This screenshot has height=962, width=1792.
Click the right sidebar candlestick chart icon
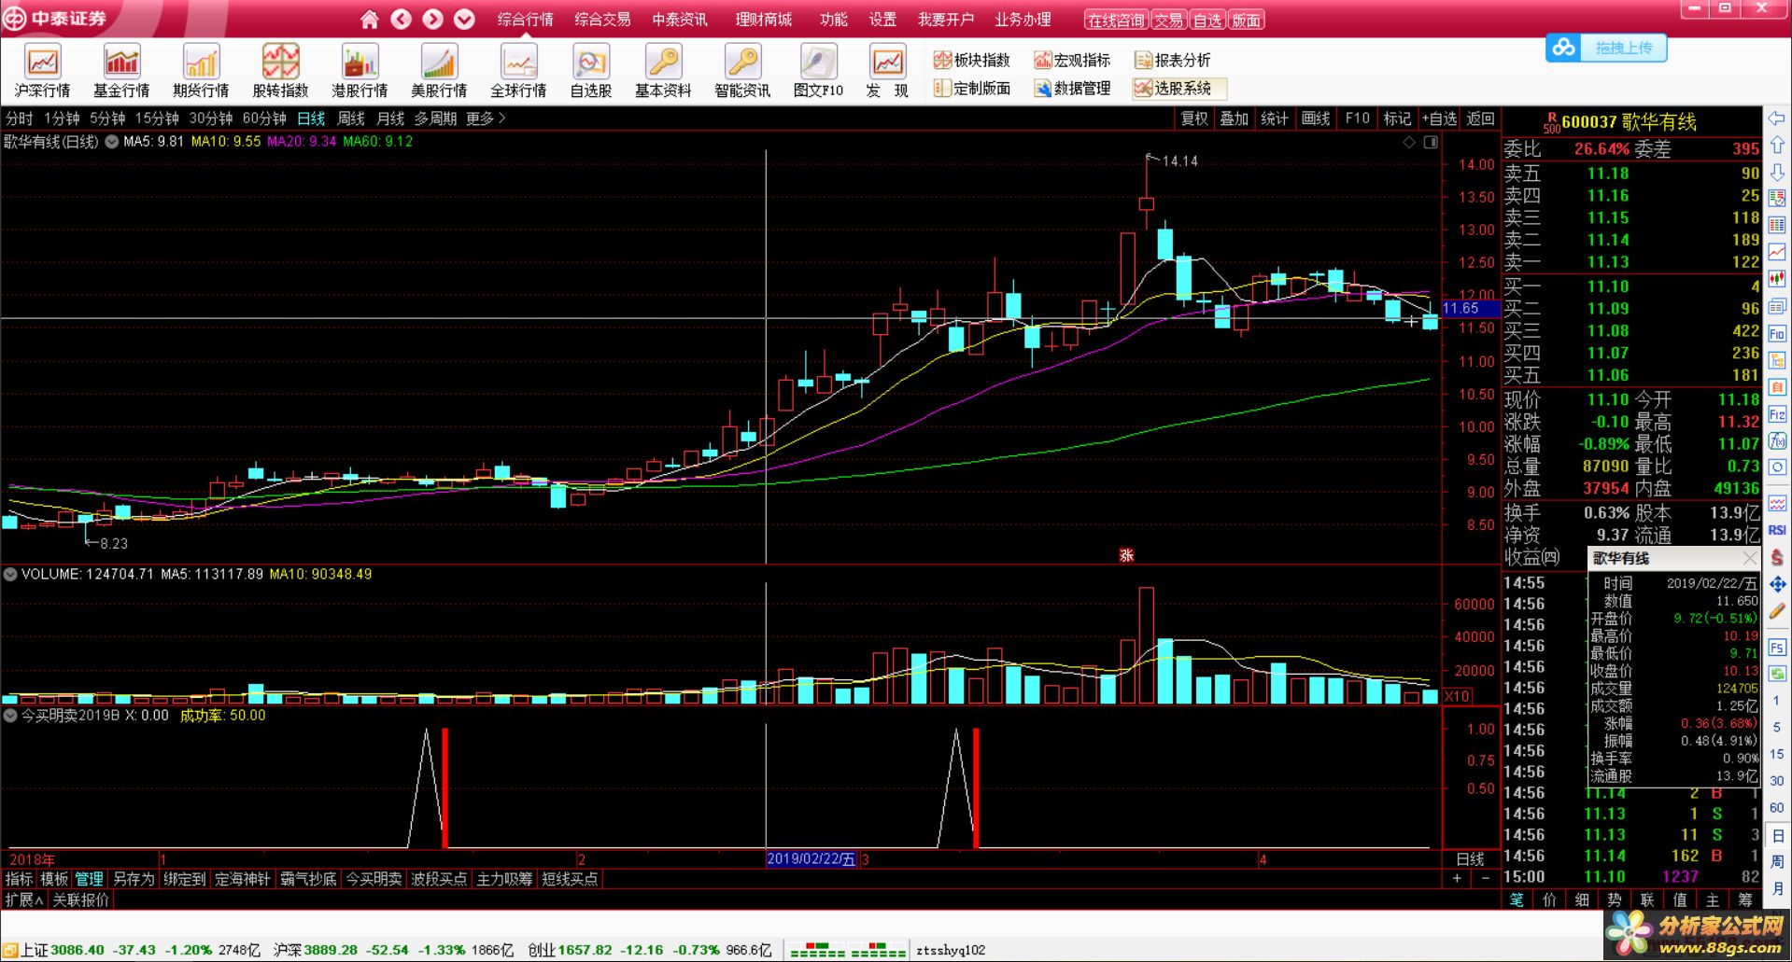[x=1777, y=279]
